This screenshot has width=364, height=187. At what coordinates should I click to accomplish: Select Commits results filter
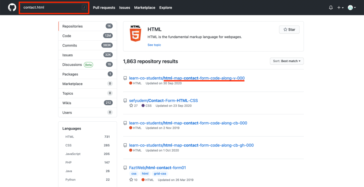[x=87, y=45]
